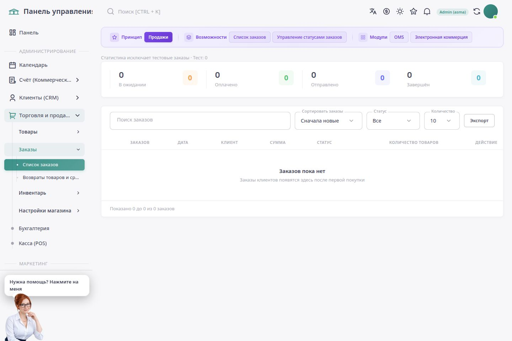Expand Клиенты (CRM) sidebar item
This screenshot has width=512, height=341.
(x=44, y=98)
